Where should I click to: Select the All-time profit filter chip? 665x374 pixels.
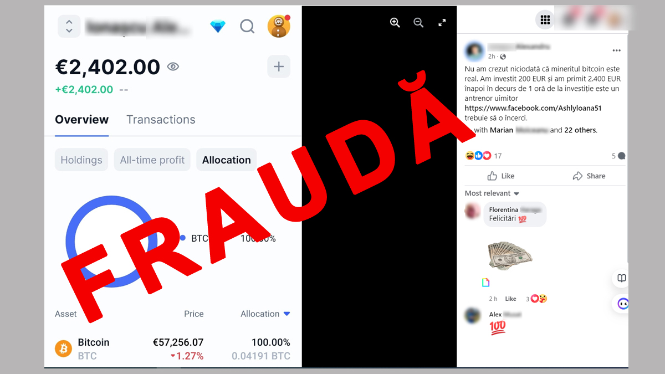[x=152, y=160]
